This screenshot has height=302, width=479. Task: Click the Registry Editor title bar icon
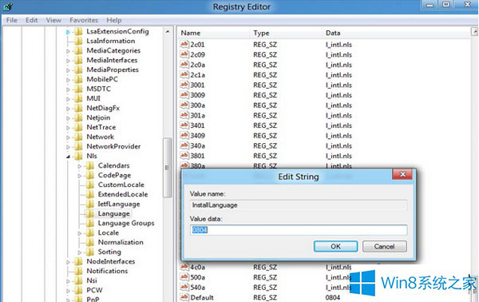point(8,6)
